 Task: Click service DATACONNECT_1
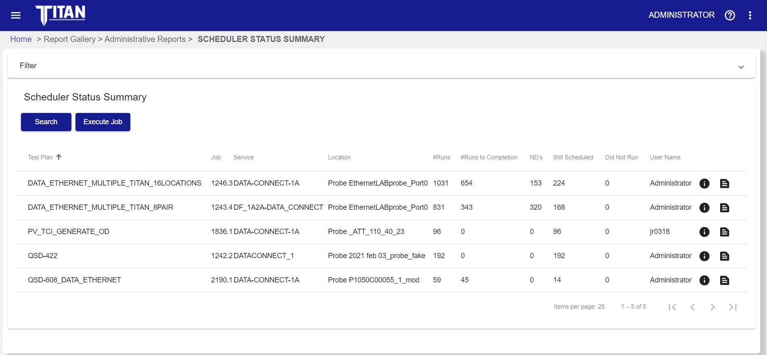(x=264, y=256)
